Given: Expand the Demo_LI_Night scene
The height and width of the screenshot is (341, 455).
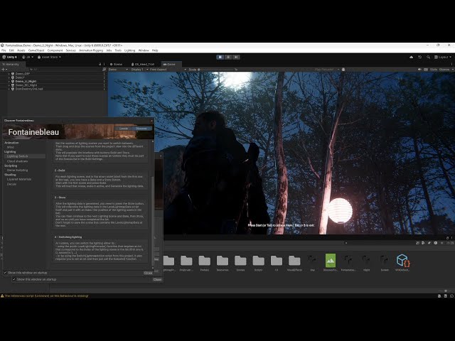Looking at the screenshot, I should click(9, 82).
